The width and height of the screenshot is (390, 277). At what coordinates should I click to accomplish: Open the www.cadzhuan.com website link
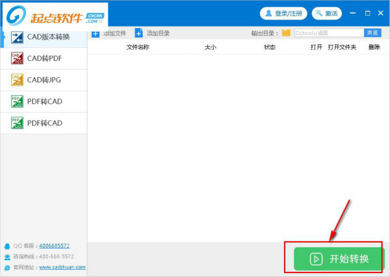click(x=62, y=267)
